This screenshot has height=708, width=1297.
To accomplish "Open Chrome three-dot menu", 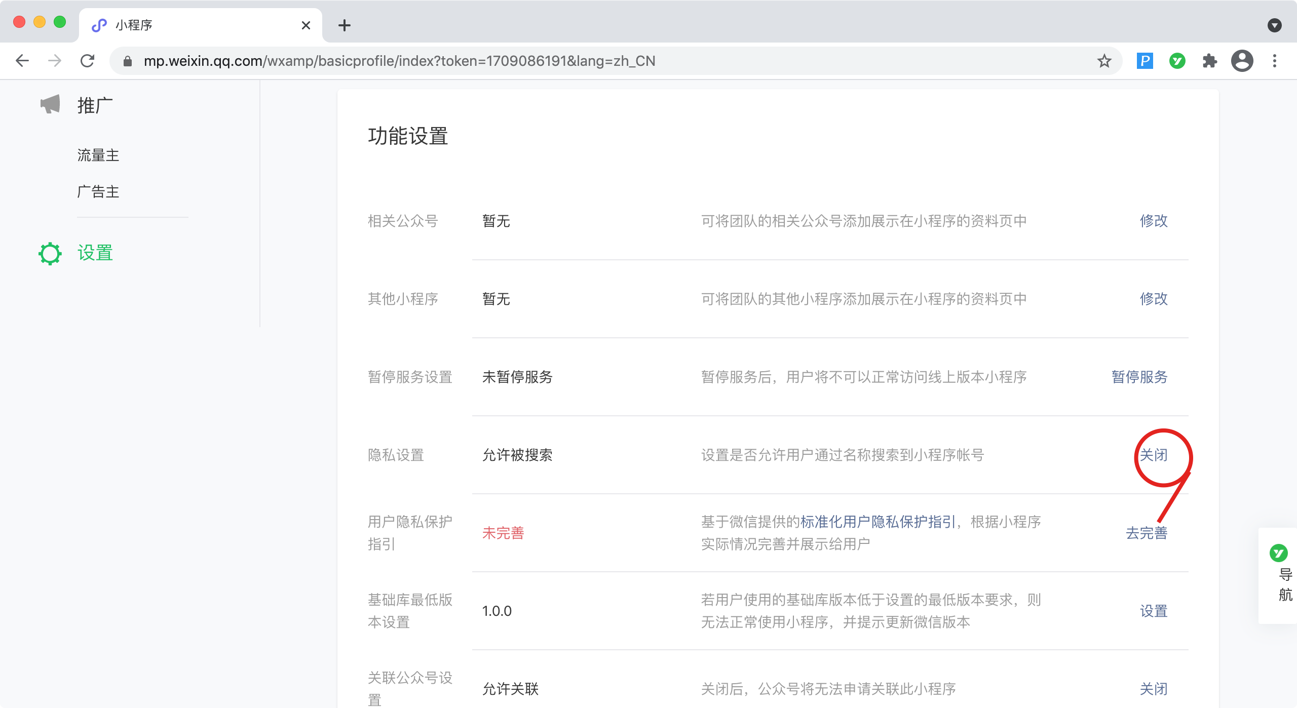I will [x=1275, y=61].
